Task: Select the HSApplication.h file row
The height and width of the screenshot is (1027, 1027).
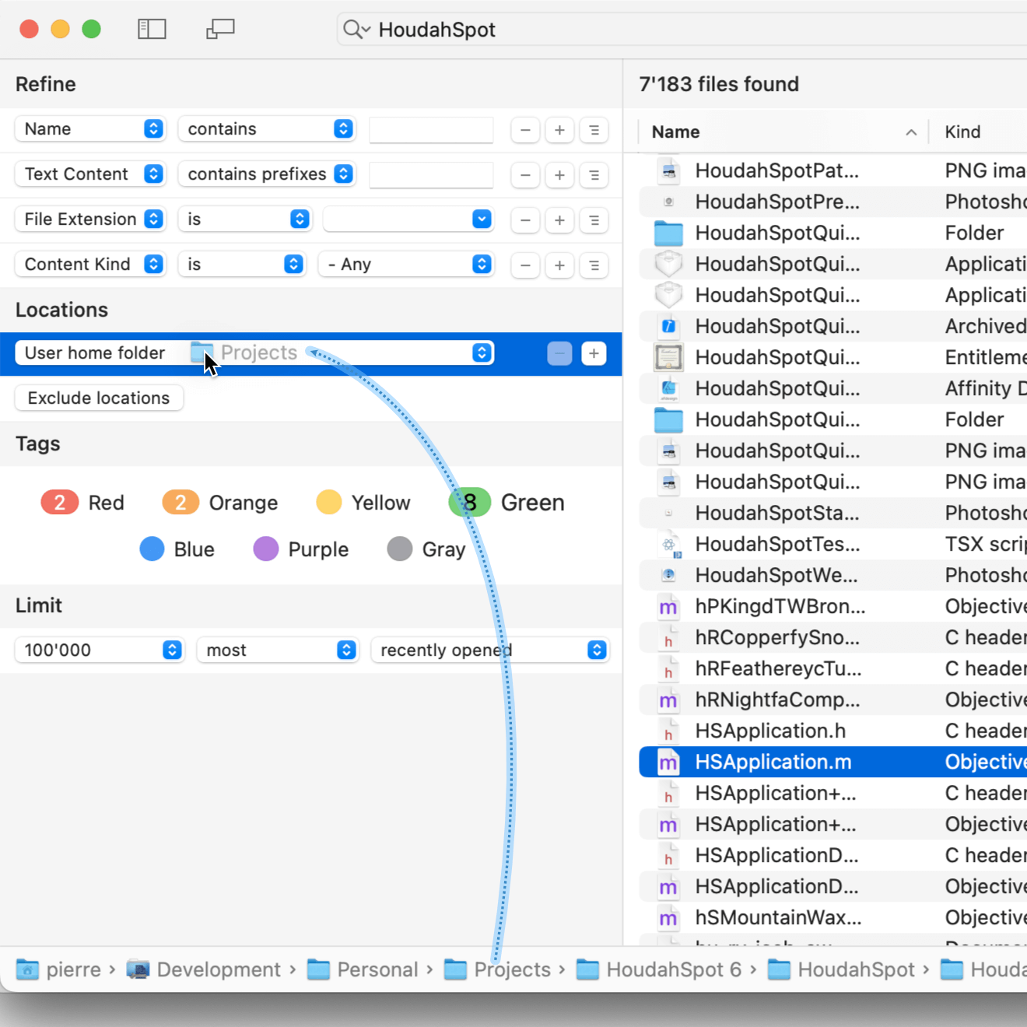Action: pos(770,731)
